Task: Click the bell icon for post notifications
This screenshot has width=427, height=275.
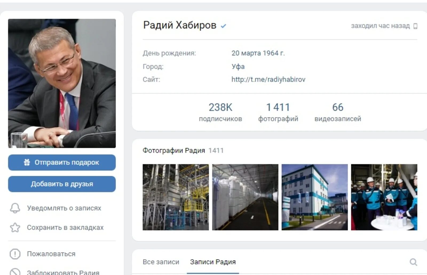Action: [x=15, y=208]
